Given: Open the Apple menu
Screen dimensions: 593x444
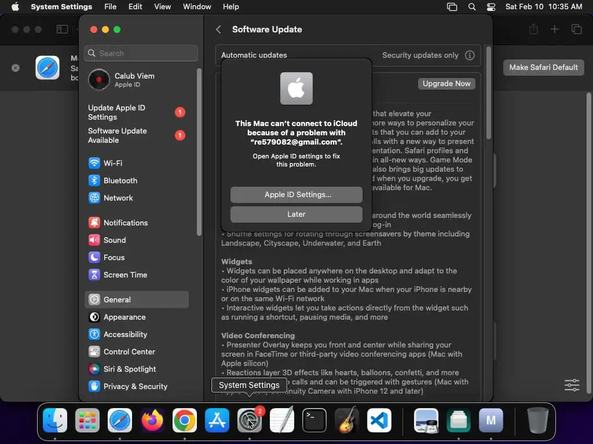Looking at the screenshot, I should coord(15,7).
